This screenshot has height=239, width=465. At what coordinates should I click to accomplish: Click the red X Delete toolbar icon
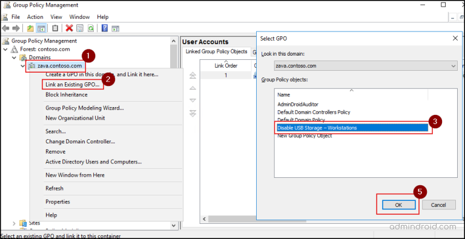pyautogui.click(x=70, y=28)
